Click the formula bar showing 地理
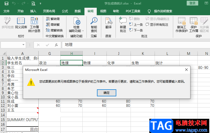Image resolution: width=210 pixels, height=133 pixels. (x=136, y=45)
